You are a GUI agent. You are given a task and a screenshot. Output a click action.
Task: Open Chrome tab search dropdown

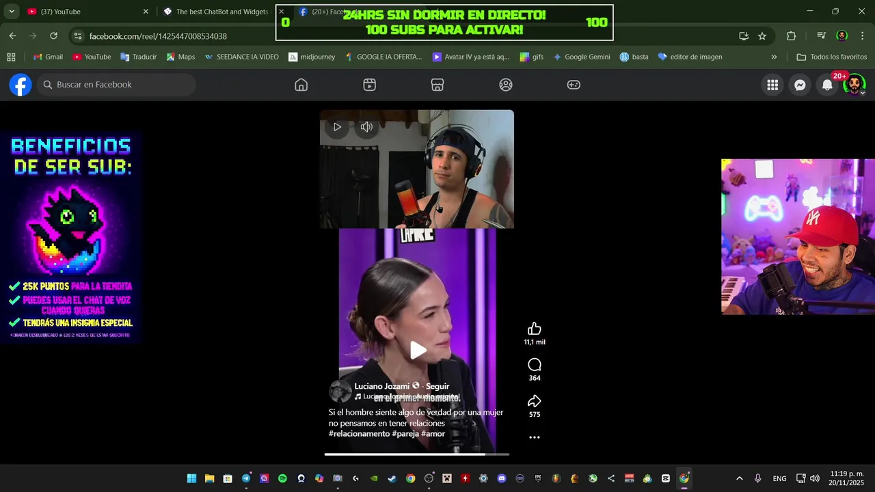(x=12, y=12)
